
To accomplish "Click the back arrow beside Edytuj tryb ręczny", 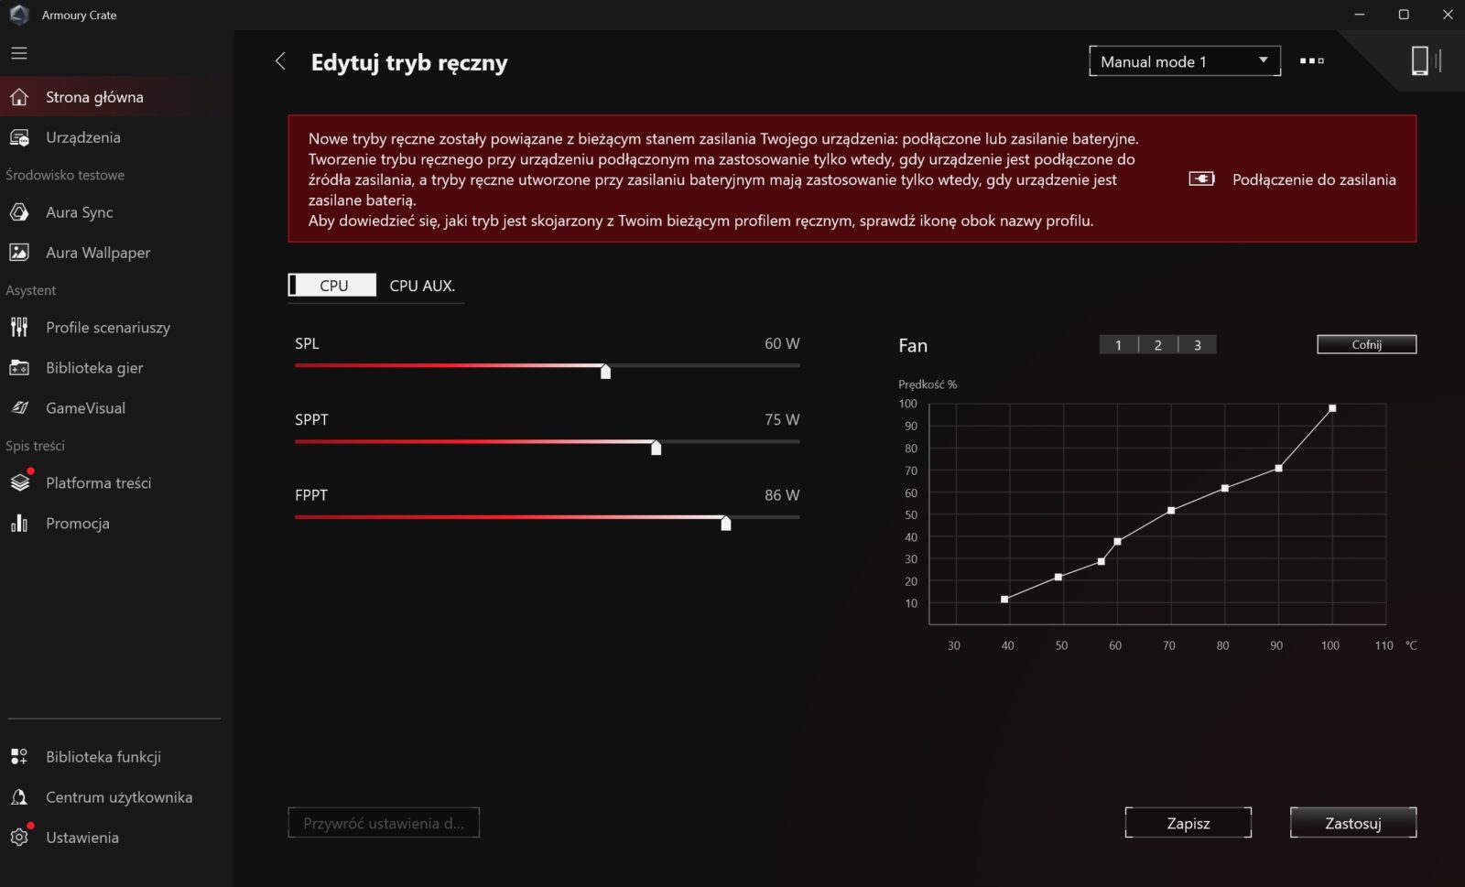I will click(x=280, y=61).
